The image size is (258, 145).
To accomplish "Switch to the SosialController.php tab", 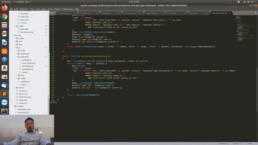I will pos(220,13).
